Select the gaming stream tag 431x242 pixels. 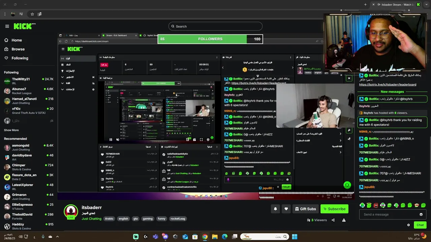[x=147, y=219]
